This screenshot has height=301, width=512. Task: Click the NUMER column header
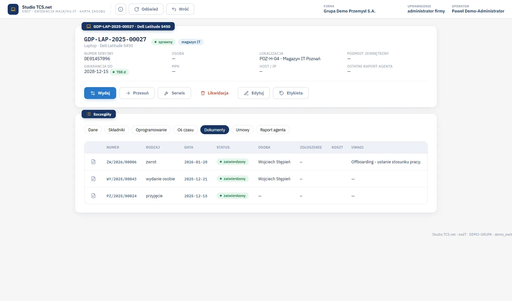(x=113, y=148)
